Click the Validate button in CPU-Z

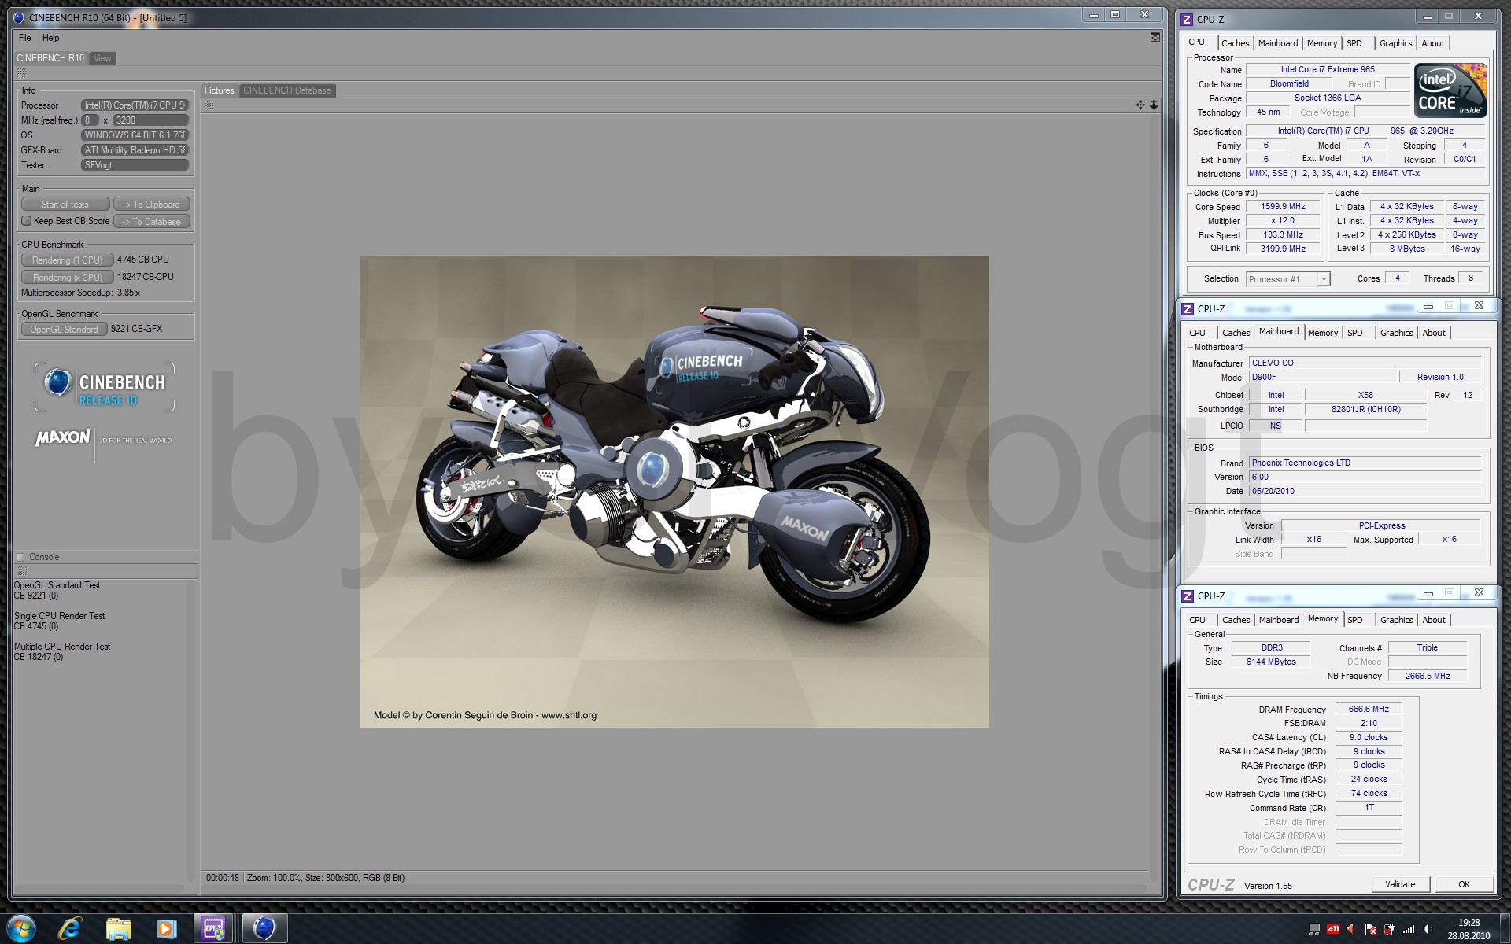pyautogui.click(x=1400, y=884)
